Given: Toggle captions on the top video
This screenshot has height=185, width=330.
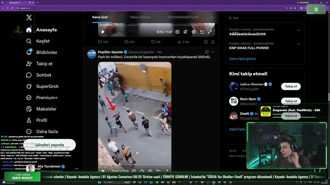Looking at the screenshot, I should point(177,32).
